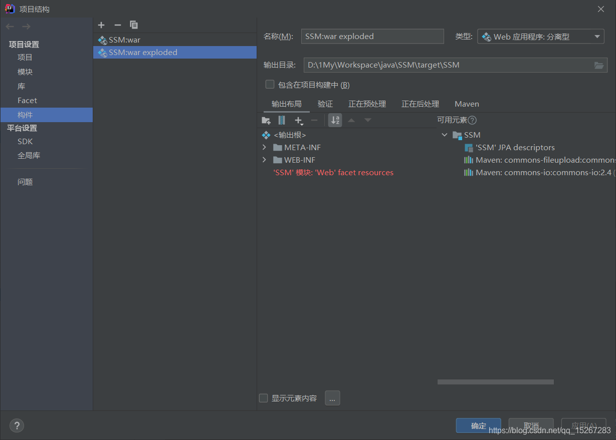
Task: Click the remove artifact minus icon
Action: [x=118, y=25]
